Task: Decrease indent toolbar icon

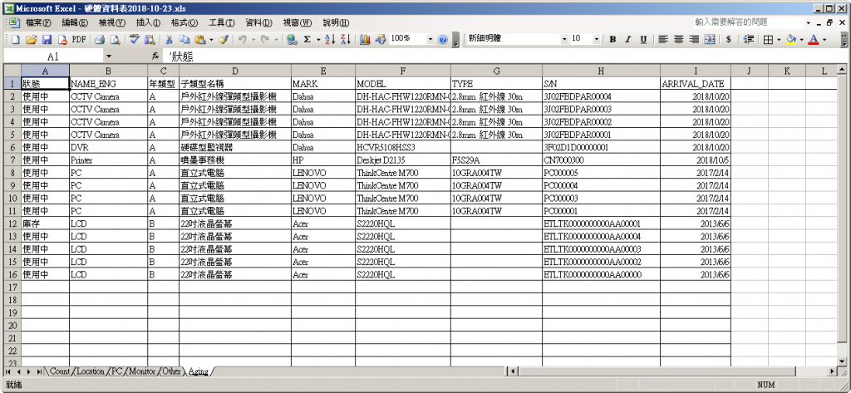Action: pos(749,40)
